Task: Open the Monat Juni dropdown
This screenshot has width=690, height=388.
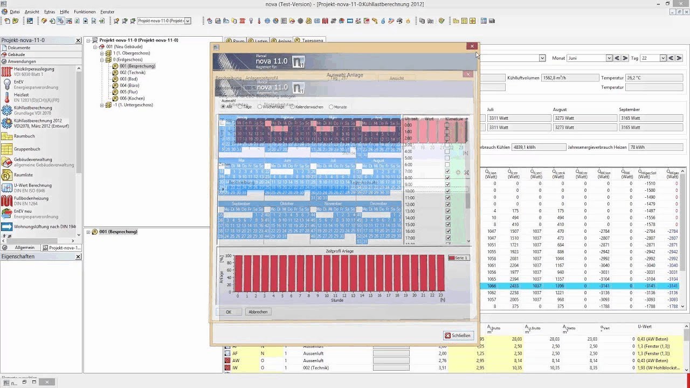Action: pos(609,58)
